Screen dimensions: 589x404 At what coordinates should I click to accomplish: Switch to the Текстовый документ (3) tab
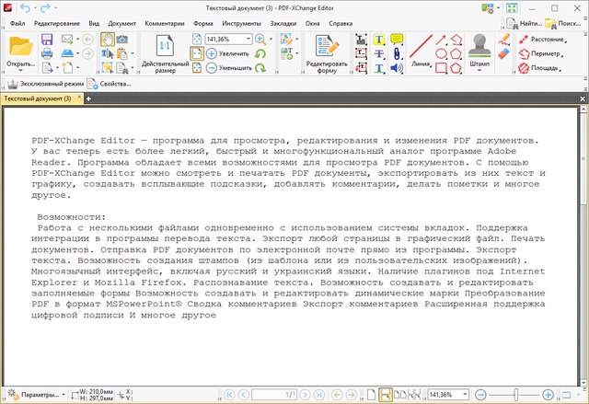click(x=37, y=98)
